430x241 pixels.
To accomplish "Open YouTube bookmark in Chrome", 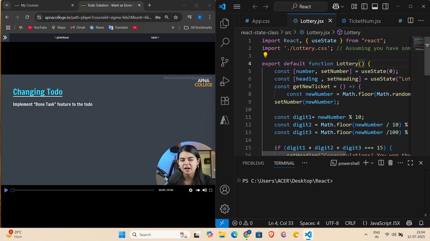I will click(37, 27).
